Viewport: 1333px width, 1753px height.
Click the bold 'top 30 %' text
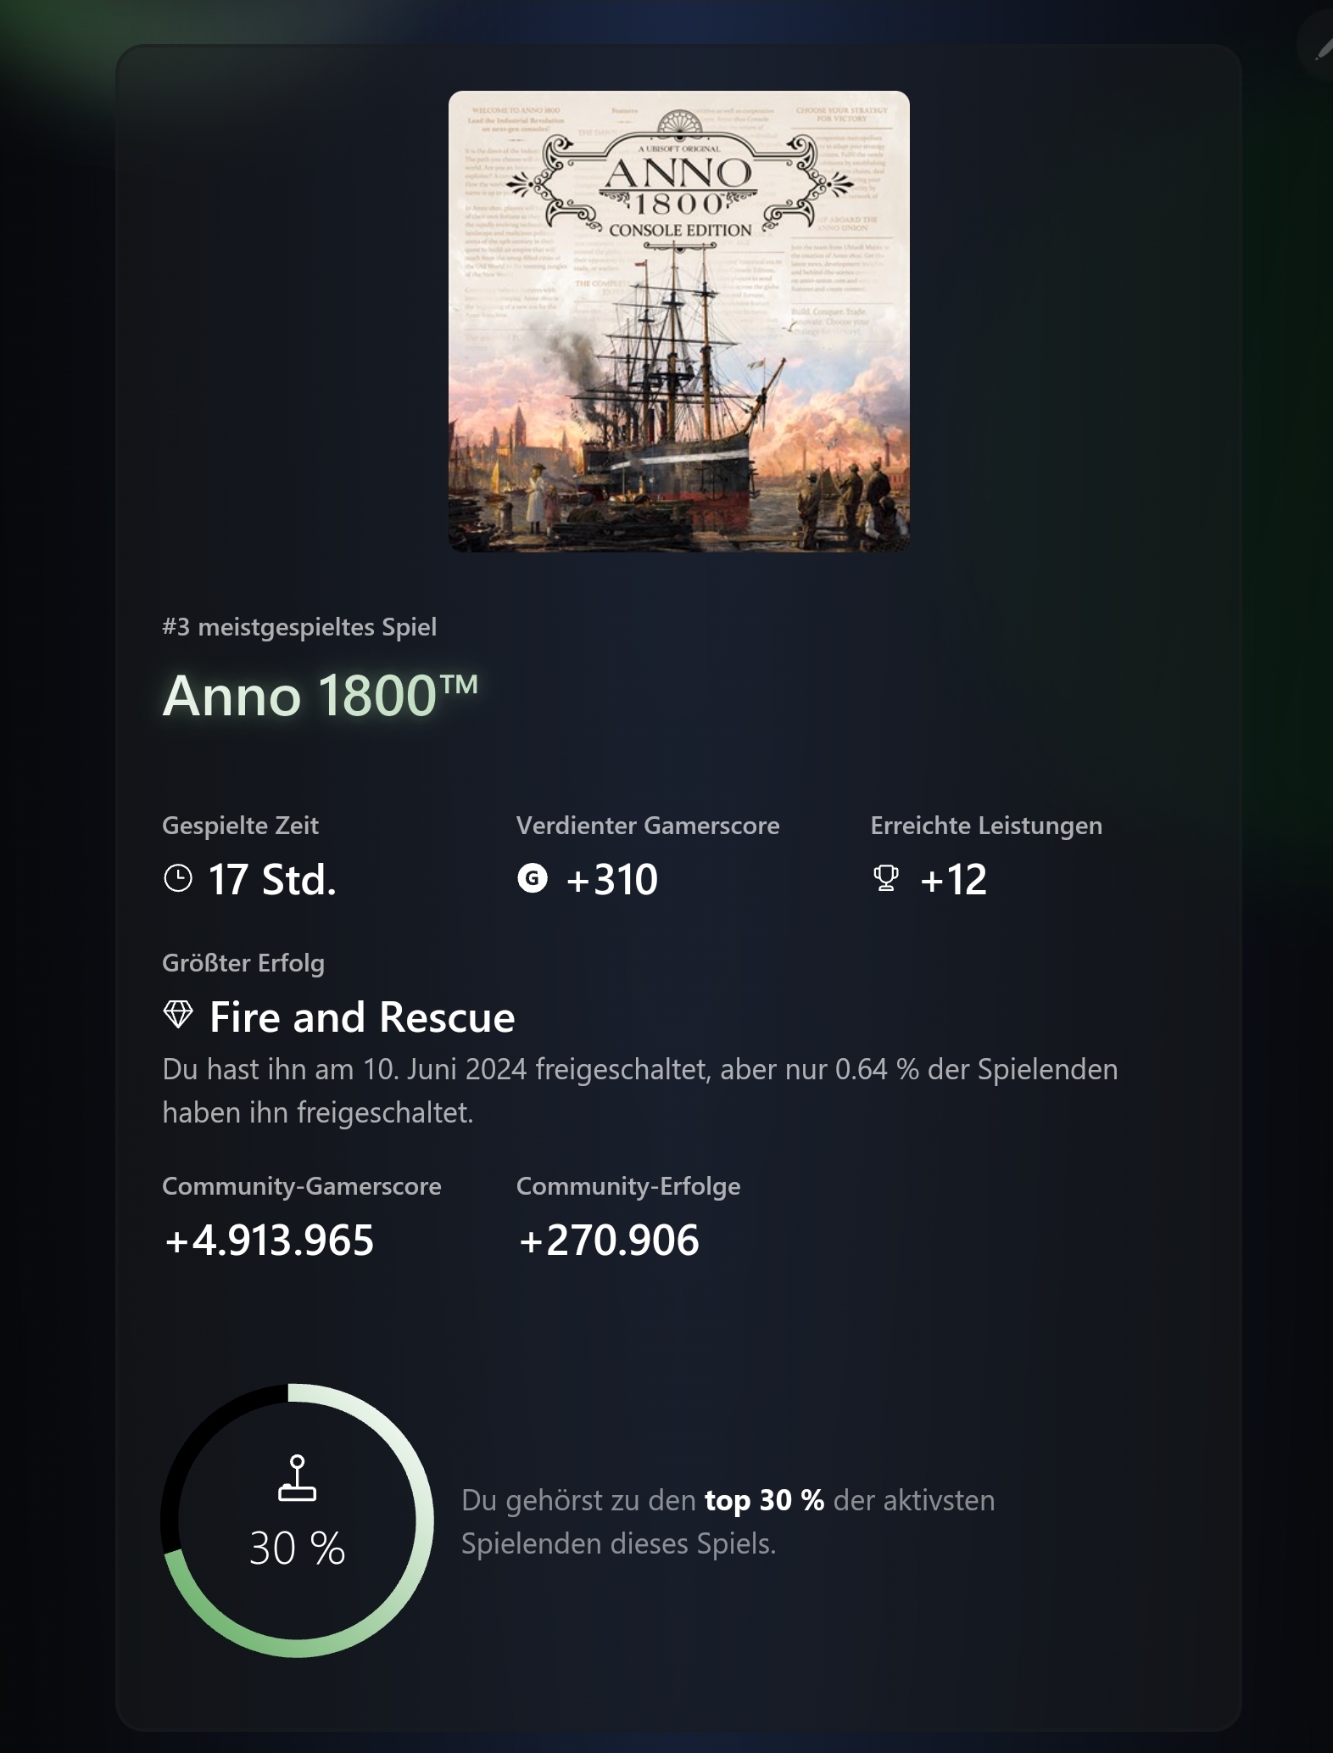click(x=764, y=1500)
